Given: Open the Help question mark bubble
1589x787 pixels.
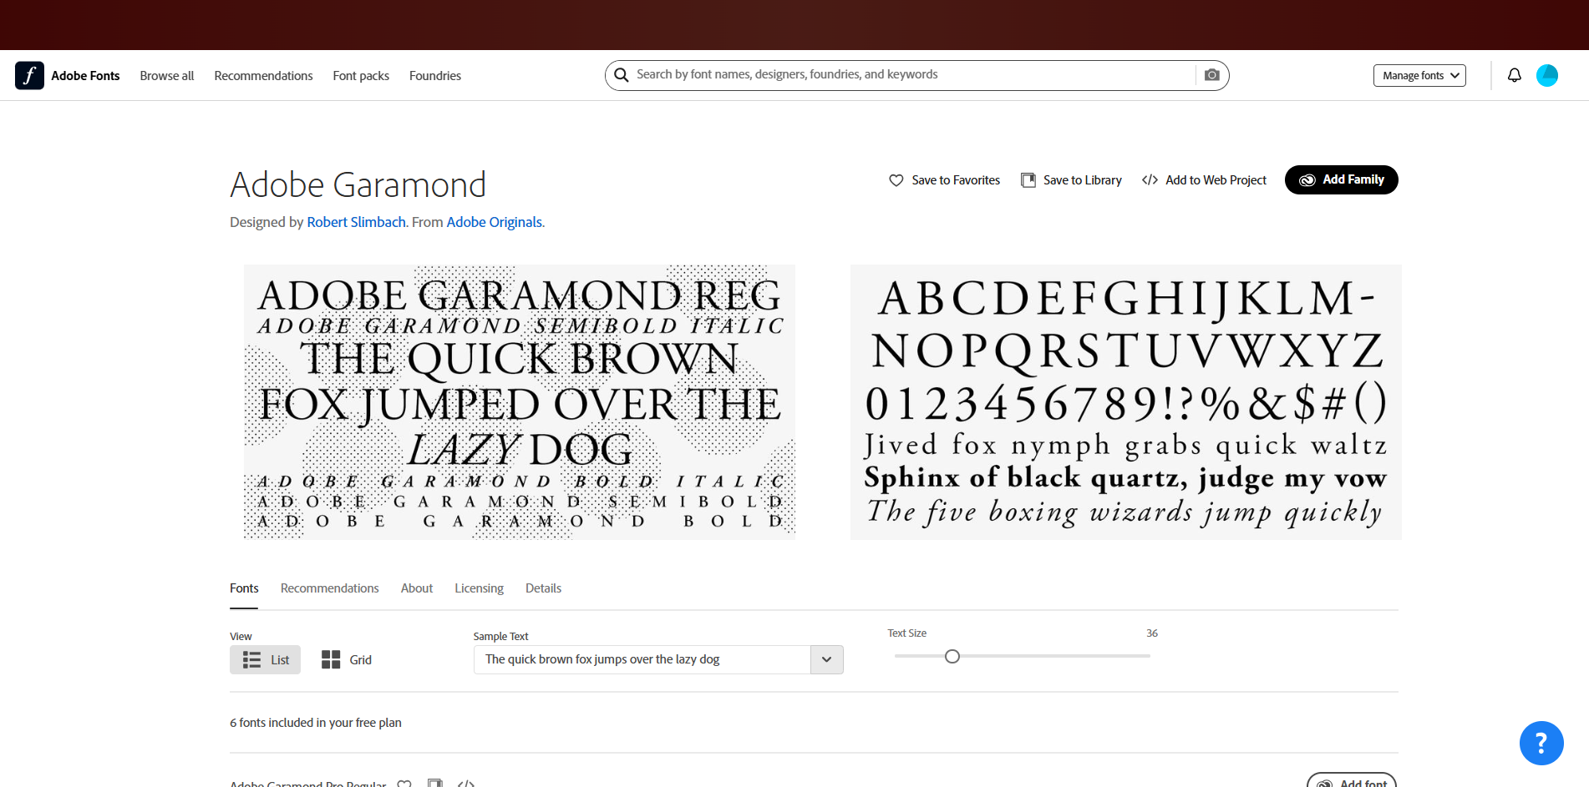Looking at the screenshot, I should pos(1541,742).
